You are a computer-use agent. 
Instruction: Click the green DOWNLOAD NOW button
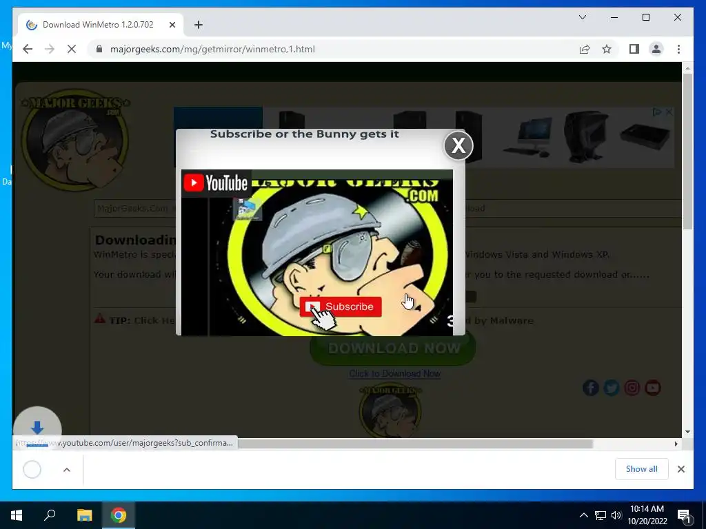[x=392, y=348]
